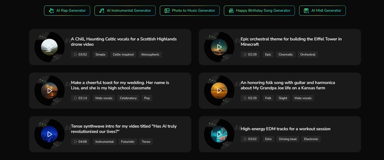
Task: Play the tense synthwave intro track
Action: (49, 134)
